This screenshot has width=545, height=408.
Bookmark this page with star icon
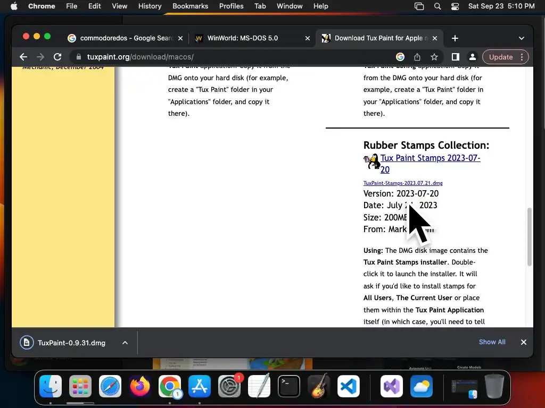coord(434,57)
